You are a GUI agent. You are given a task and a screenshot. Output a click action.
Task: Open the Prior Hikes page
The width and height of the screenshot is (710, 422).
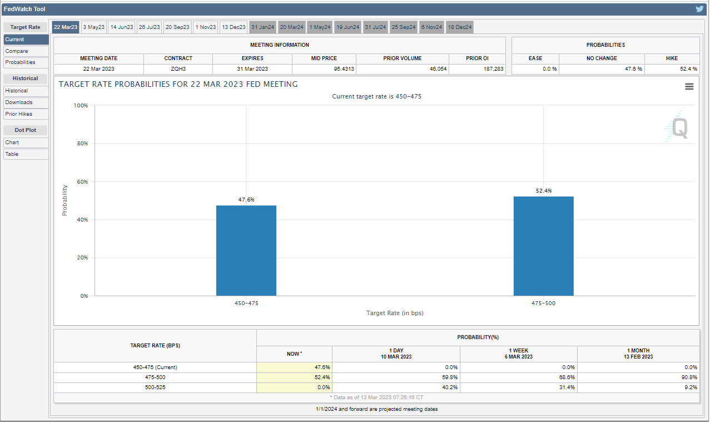pos(26,114)
